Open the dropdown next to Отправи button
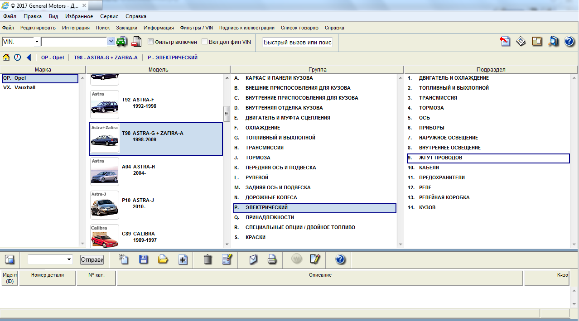Image resolution: width=579 pixels, height=321 pixels. (x=69, y=259)
